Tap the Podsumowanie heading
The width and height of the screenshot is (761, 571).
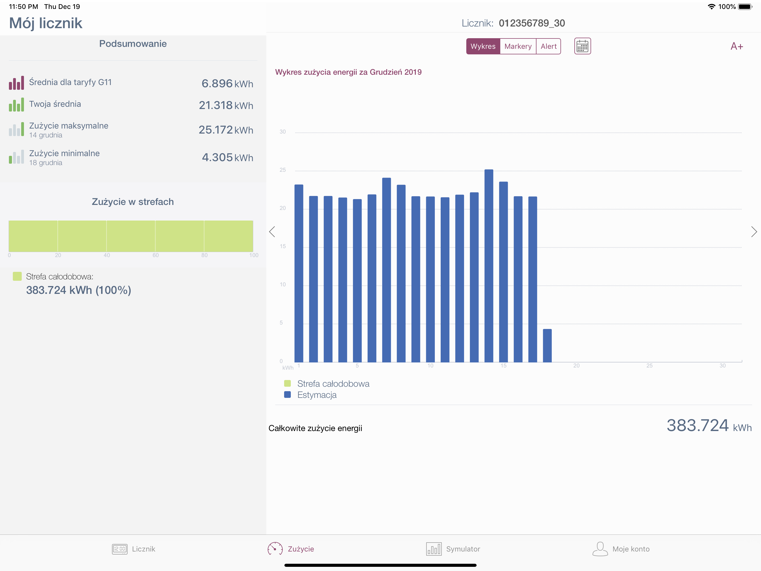pyautogui.click(x=133, y=44)
